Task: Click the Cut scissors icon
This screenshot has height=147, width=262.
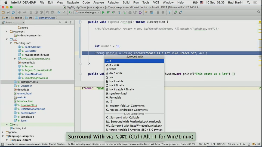Action: [x=31, y=12]
